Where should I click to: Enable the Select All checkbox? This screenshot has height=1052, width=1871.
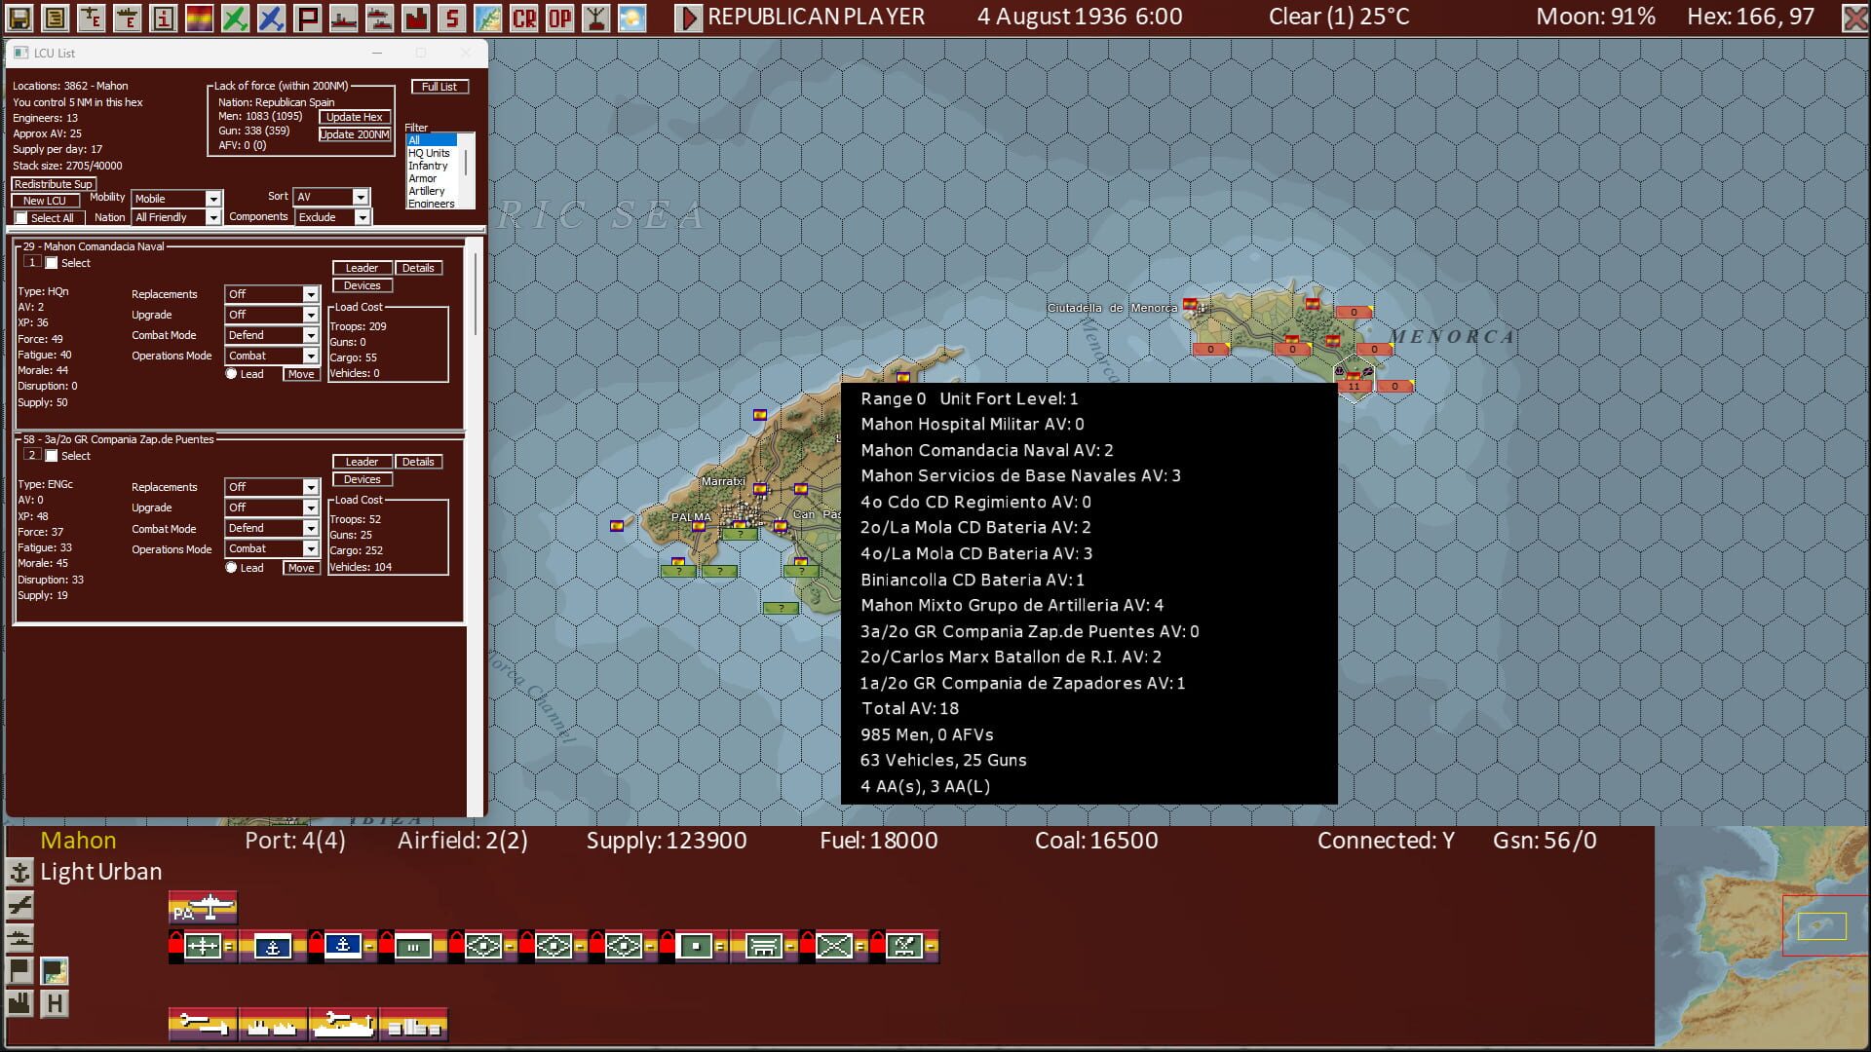(21, 218)
